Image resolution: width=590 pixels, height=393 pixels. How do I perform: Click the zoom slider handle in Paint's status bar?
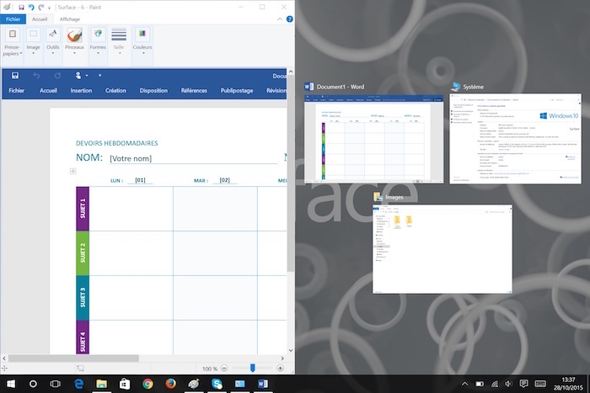coord(255,368)
